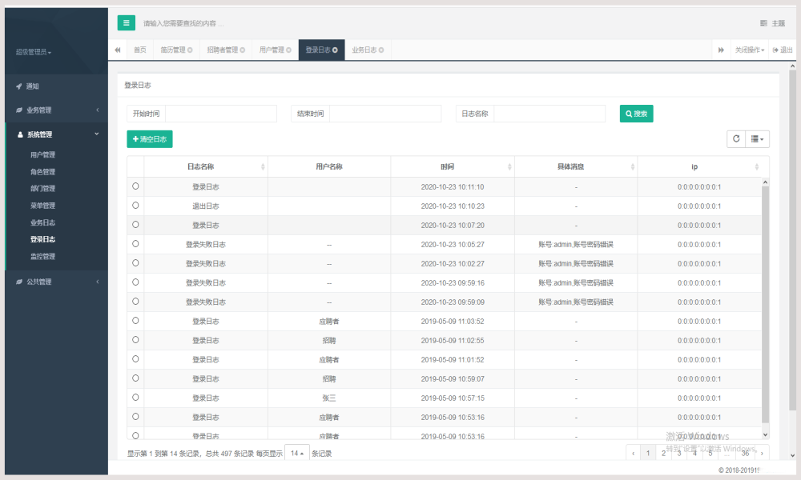Image resolution: width=801 pixels, height=480 pixels.
Task: Open 用户管理 in the sidebar submenu
Action: [43, 154]
